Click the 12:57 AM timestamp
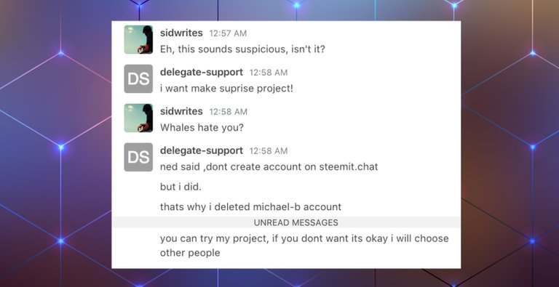 click(x=228, y=33)
